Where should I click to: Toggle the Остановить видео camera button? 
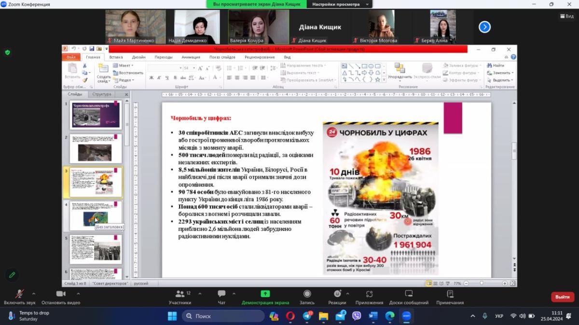[x=61, y=294]
